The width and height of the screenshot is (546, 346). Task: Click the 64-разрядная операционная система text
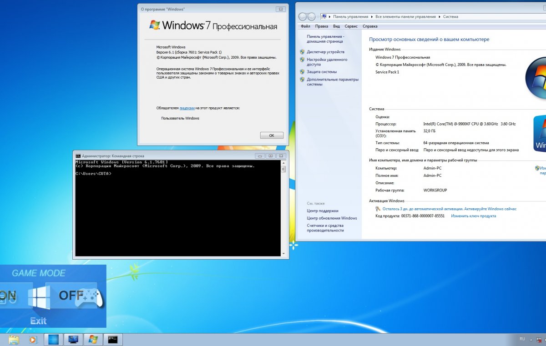[456, 143]
